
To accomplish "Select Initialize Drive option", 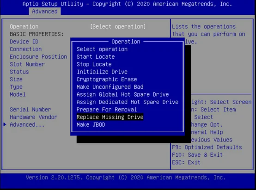I will coord(102,72).
